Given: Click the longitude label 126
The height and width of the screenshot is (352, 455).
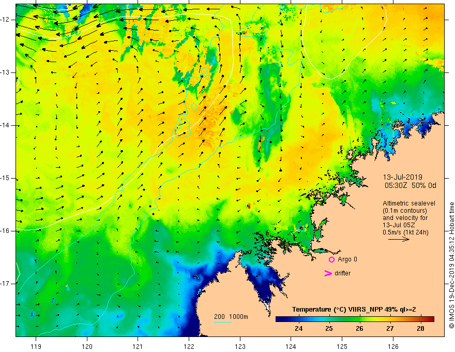Looking at the screenshot, I should (393, 346).
